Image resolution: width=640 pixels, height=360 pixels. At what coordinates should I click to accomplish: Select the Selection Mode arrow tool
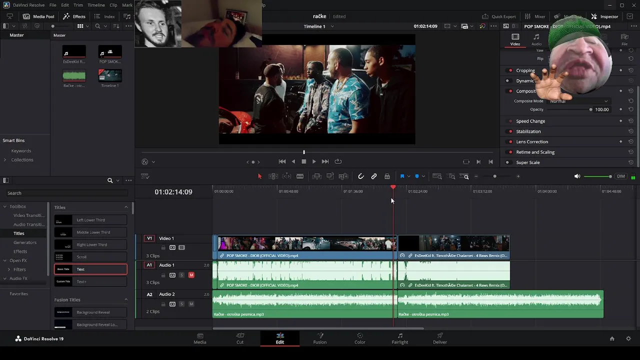pyautogui.click(x=259, y=176)
